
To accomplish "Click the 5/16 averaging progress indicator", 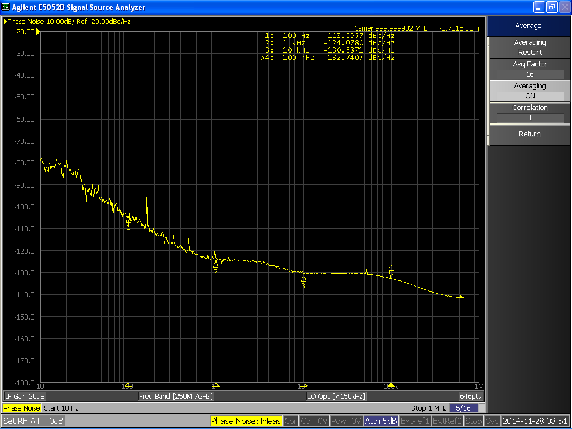I will pyautogui.click(x=463, y=408).
